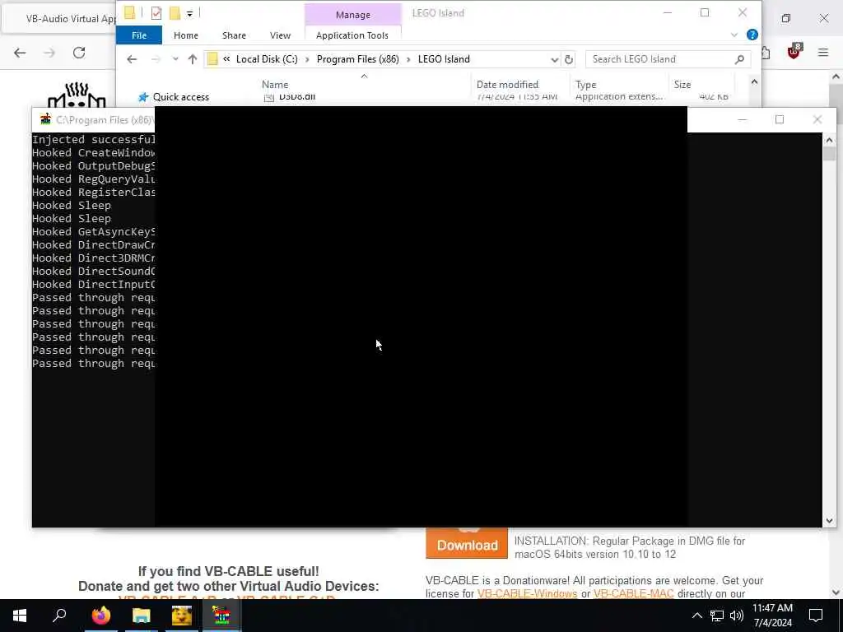The width and height of the screenshot is (843, 632).
Task: Click uBlock shield extension icon in Firefox
Action: (x=794, y=52)
